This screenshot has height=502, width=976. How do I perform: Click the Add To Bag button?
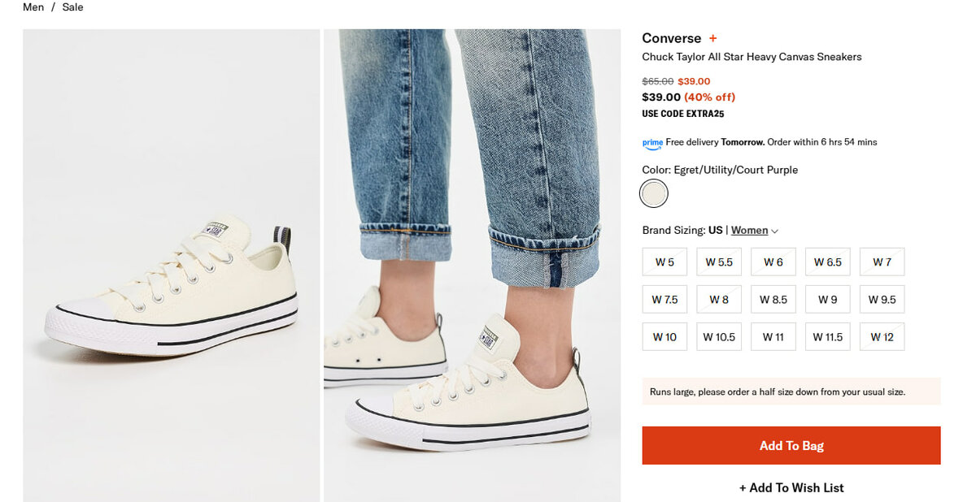[791, 446]
